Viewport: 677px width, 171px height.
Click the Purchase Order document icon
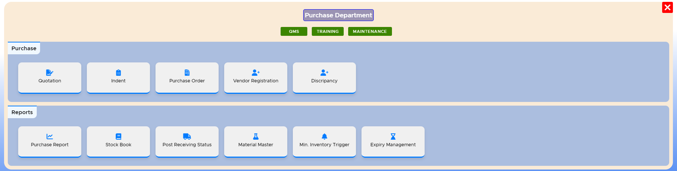[187, 72]
